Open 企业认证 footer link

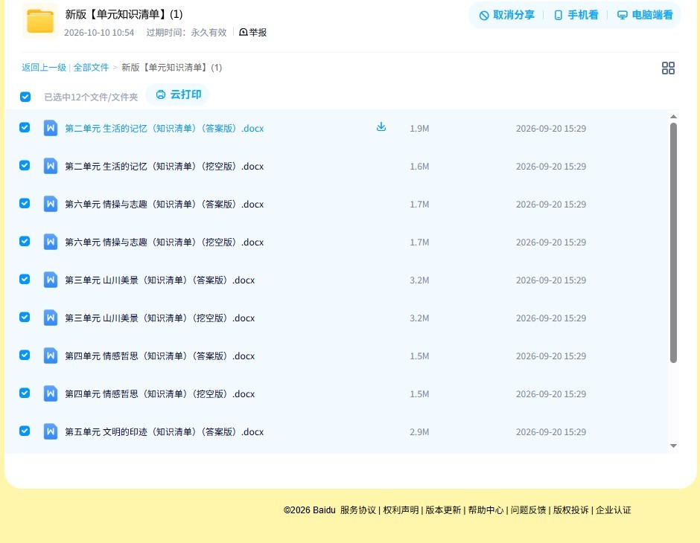pos(614,510)
